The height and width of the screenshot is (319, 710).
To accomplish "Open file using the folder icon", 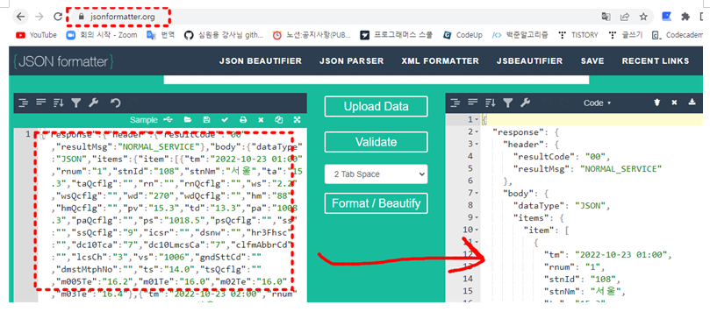I will pyautogui.click(x=188, y=120).
